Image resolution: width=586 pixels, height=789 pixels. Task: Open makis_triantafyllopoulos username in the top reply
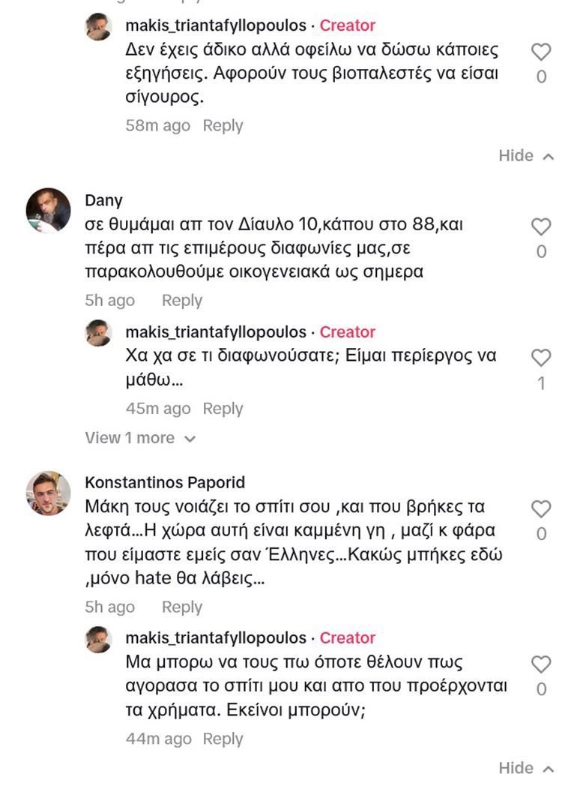pyautogui.click(x=216, y=25)
